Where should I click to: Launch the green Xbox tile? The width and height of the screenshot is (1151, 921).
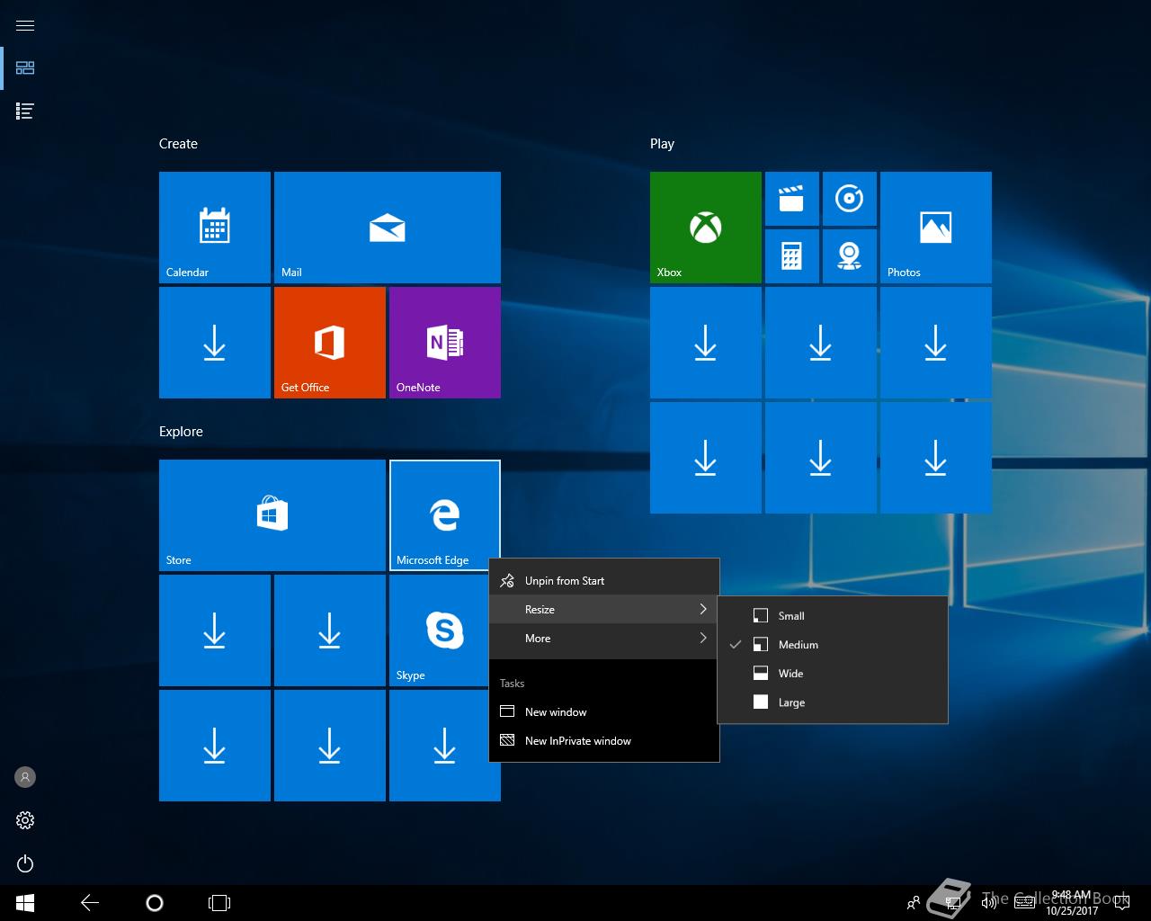pyautogui.click(x=706, y=228)
